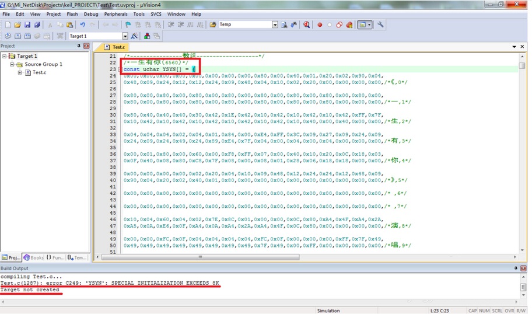
Task: Start the debug session with the magnifier icon
Action: (x=306, y=25)
